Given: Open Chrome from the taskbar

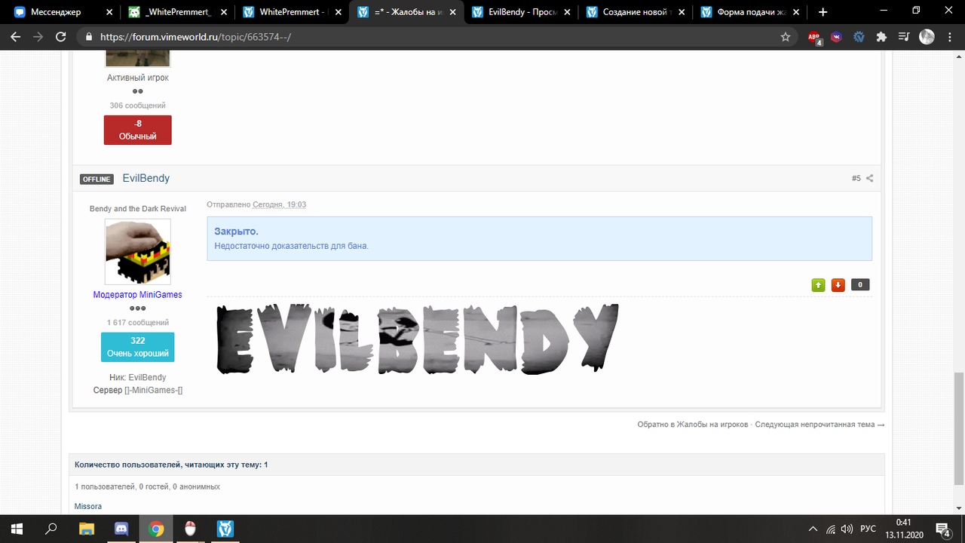Looking at the screenshot, I should [x=156, y=529].
